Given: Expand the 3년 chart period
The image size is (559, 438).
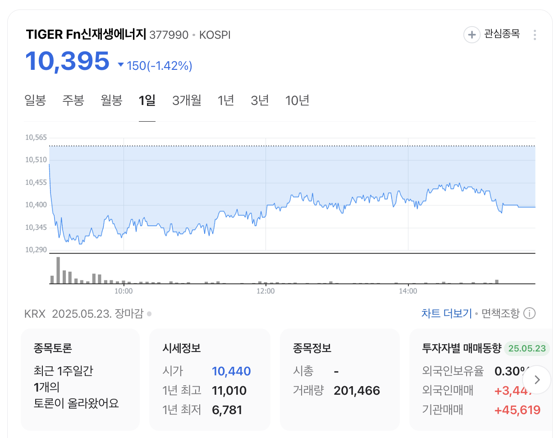Looking at the screenshot, I should coord(260,100).
